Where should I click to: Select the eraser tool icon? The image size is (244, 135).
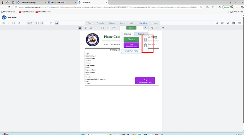[163, 28]
